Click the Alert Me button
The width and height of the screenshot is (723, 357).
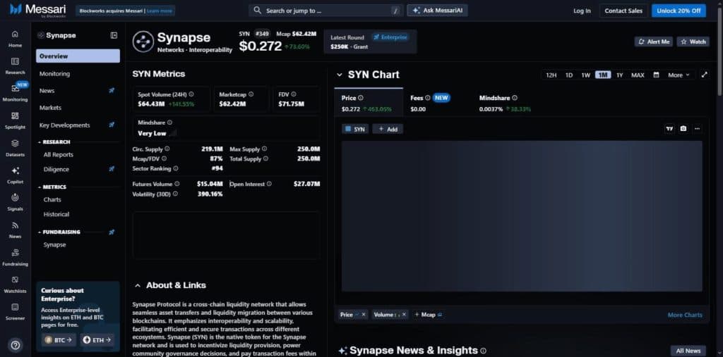653,42
